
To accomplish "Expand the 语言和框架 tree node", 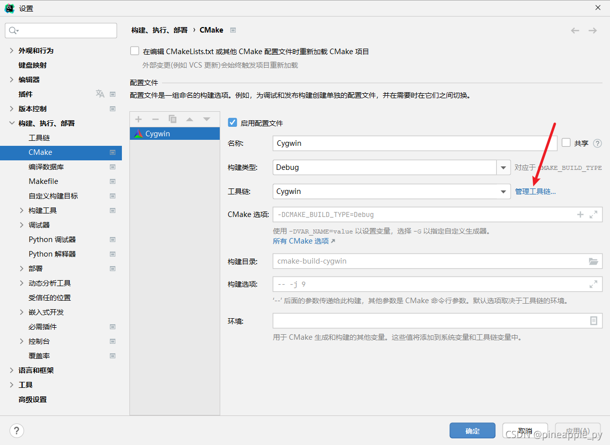I will tap(12, 370).
